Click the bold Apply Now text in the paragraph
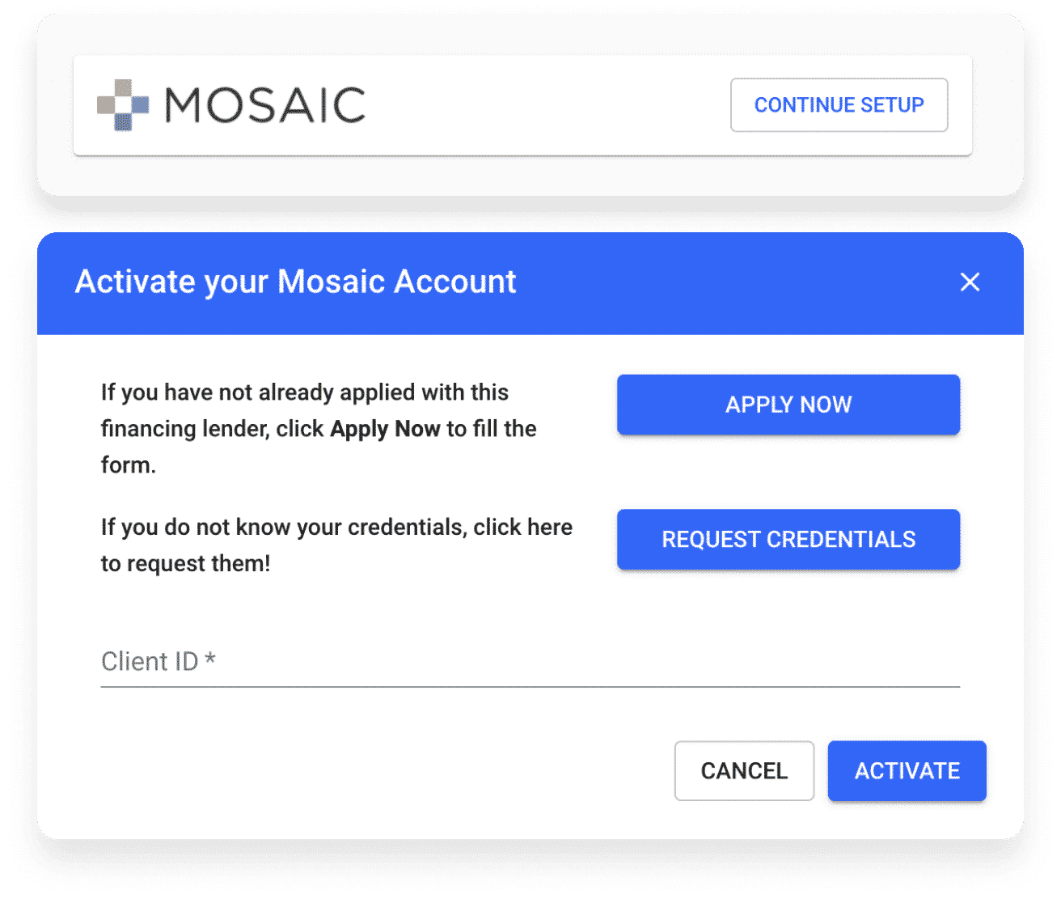Image resolution: width=1061 pixels, height=899 pixels. [x=385, y=429]
